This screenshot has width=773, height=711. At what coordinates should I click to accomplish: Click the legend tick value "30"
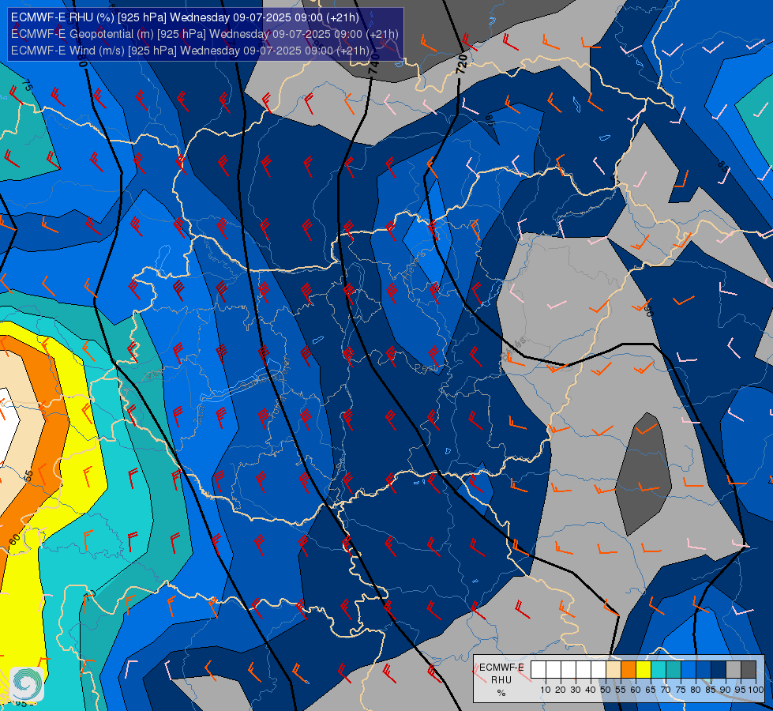[x=576, y=690]
